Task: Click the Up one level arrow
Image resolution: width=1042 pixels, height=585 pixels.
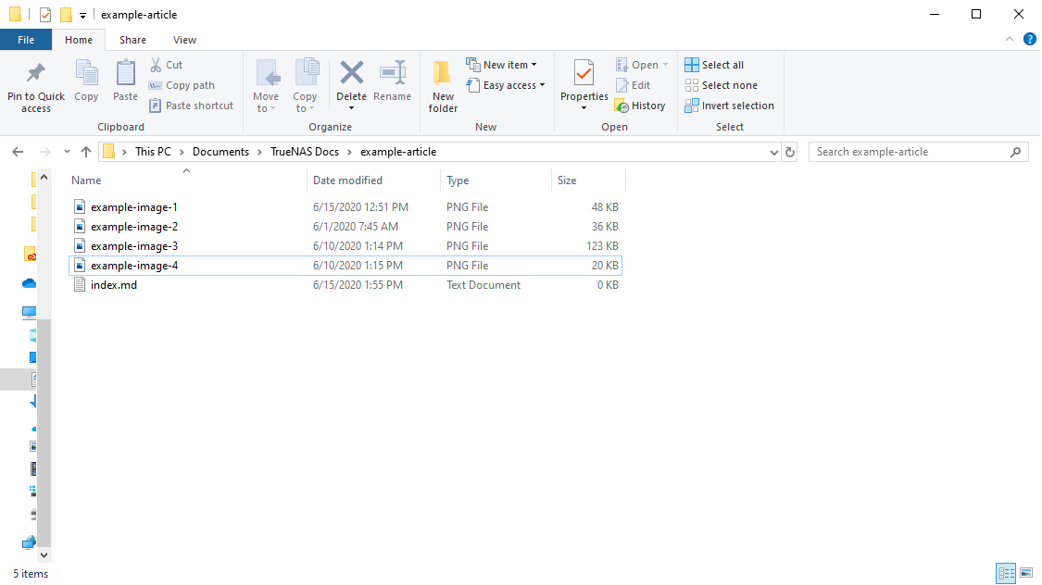Action: tap(86, 152)
